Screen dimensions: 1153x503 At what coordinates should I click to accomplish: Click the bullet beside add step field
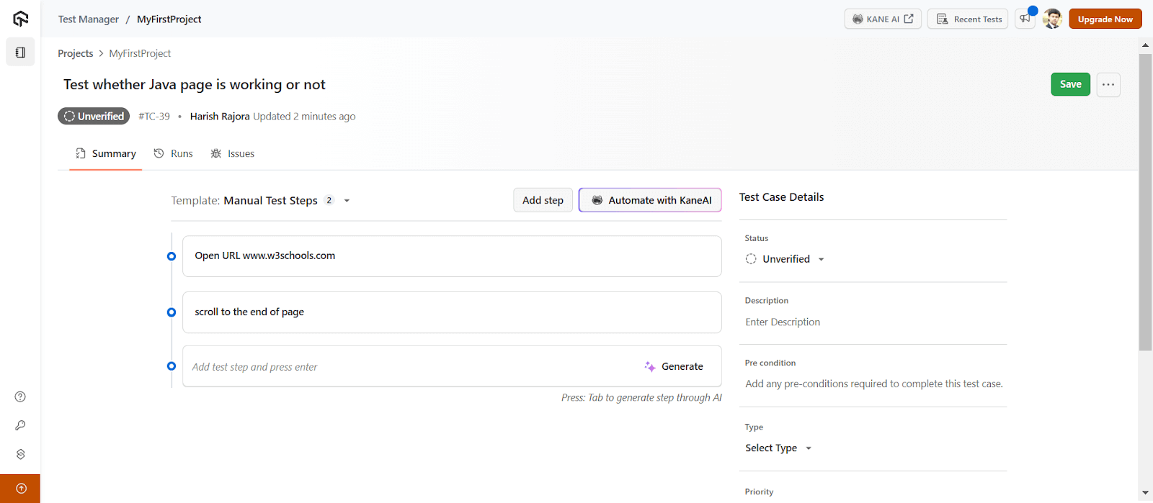pos(172,366)
